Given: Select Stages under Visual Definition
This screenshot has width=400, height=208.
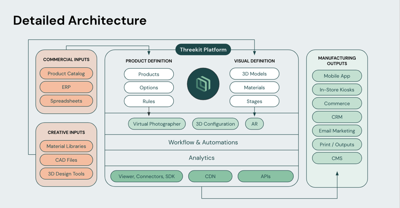Looking at the screenshot, I should click(x=254, y=101).
